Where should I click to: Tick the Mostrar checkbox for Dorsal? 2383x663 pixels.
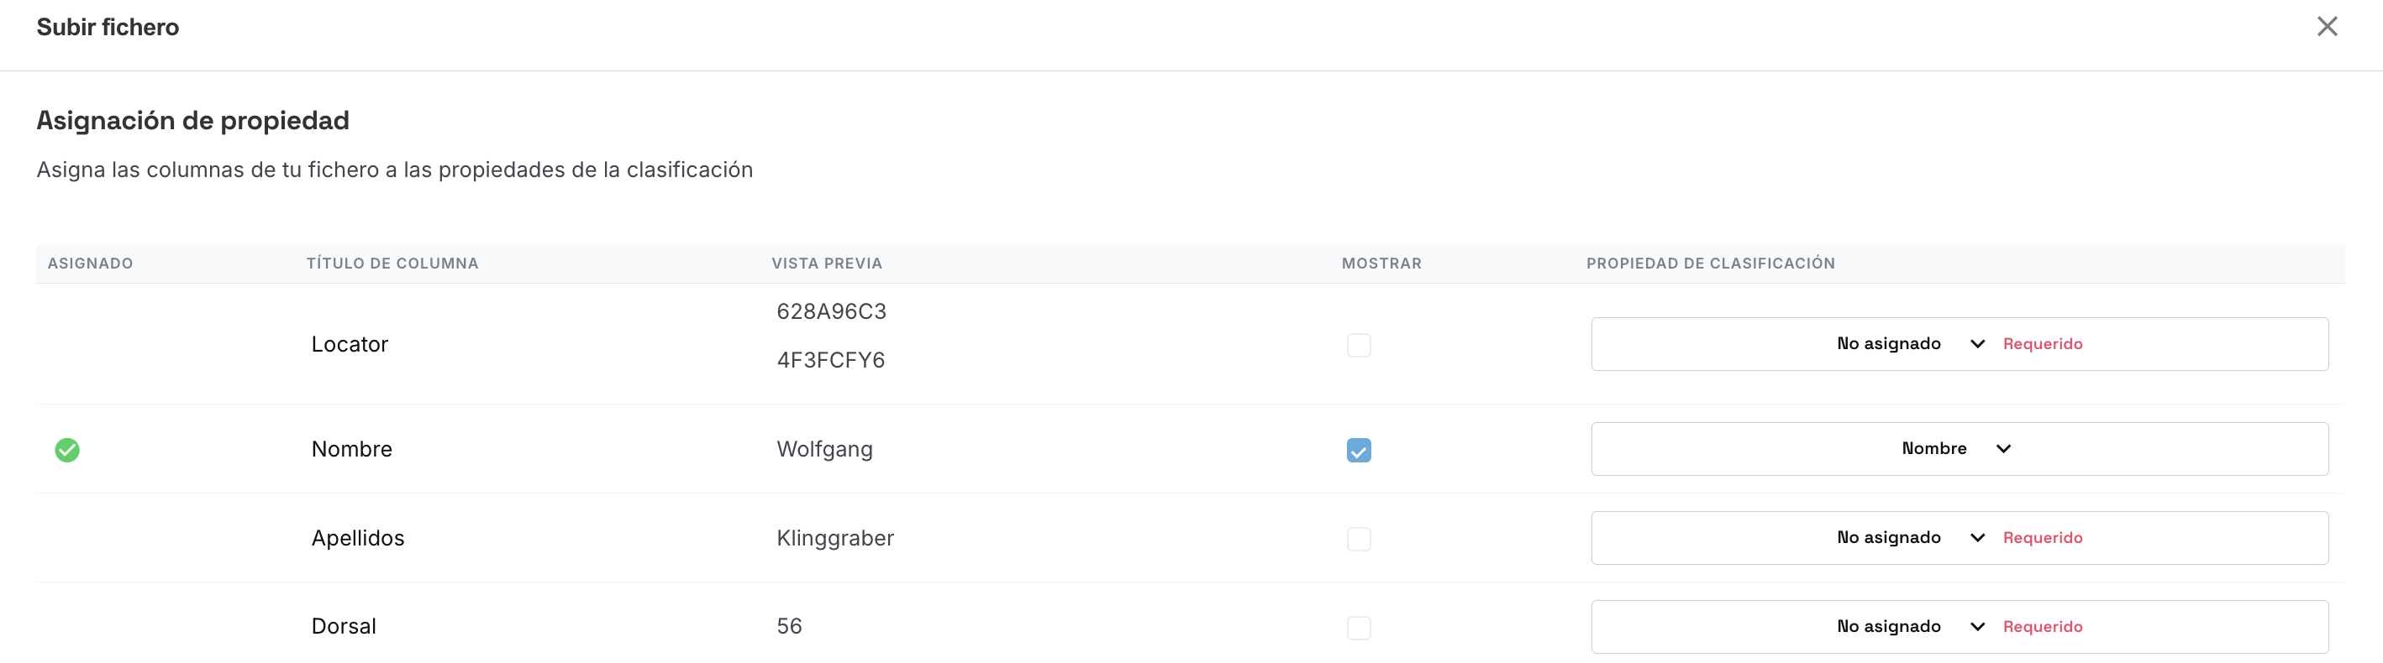point(1358,627)
